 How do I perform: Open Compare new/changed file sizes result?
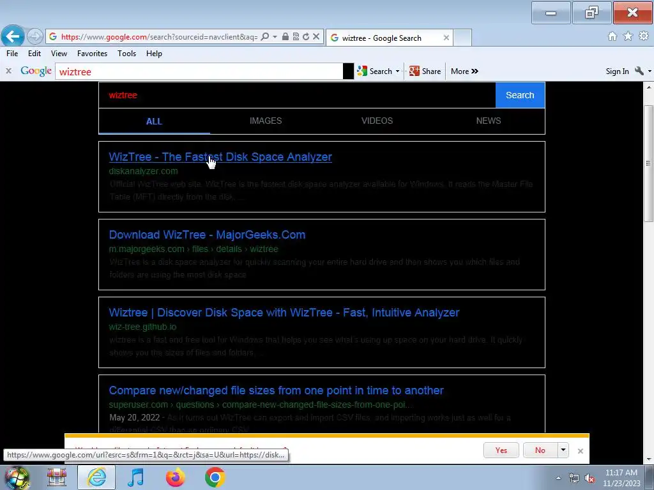[276, 390]
